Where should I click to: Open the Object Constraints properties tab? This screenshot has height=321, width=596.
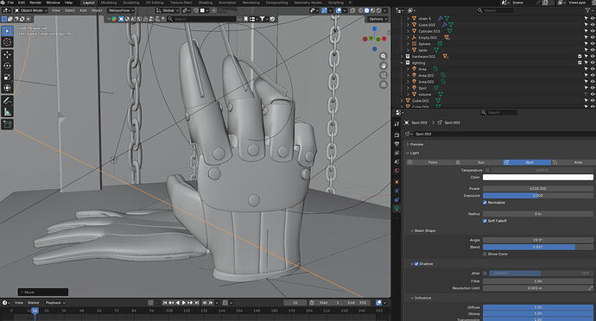coord(396,199)
